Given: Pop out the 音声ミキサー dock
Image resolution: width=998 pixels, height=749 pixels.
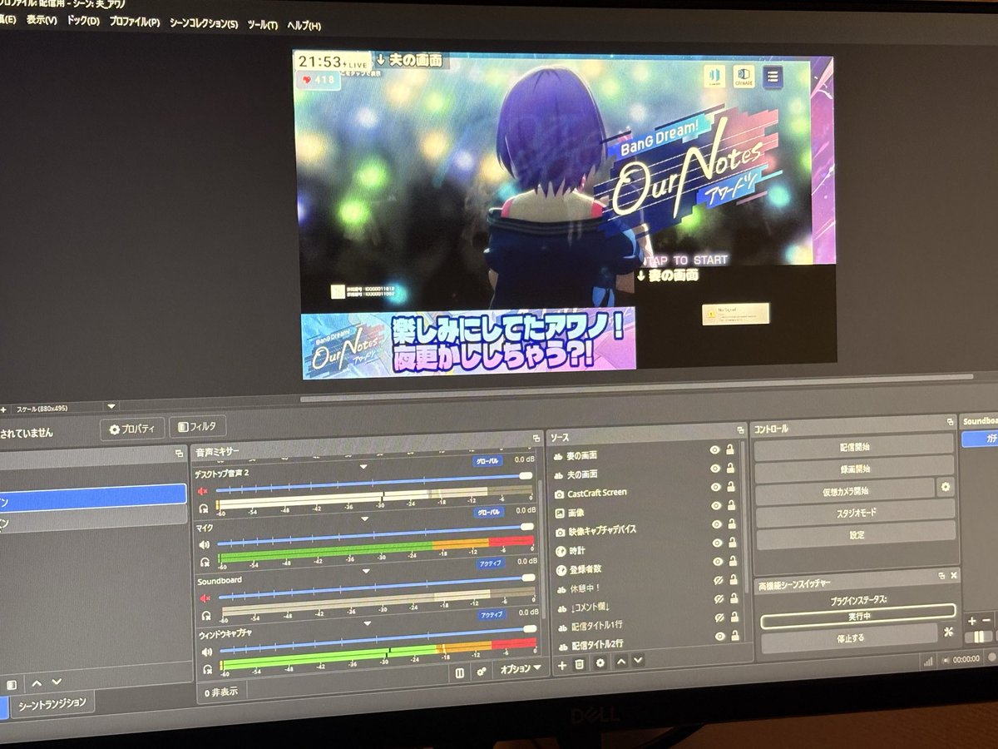Looking at the screenshot, I should (x=536, y=439).
